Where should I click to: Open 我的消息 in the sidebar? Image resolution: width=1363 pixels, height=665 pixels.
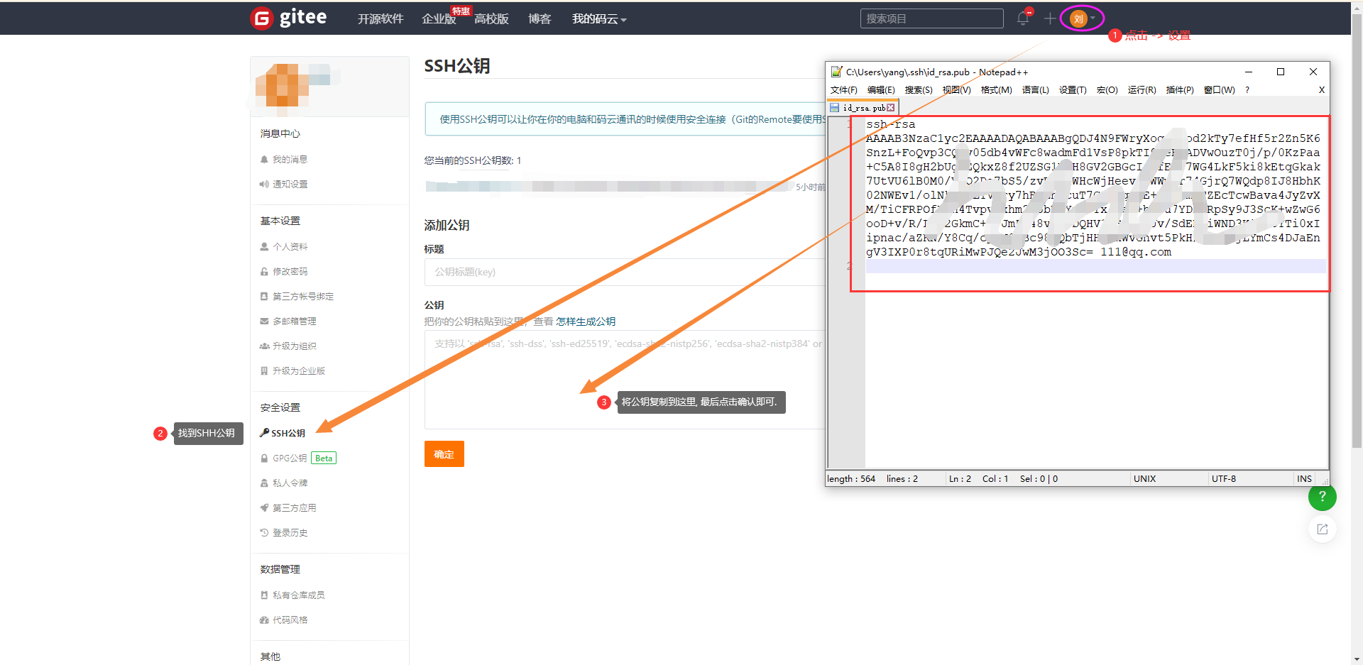tap(284, 160)
